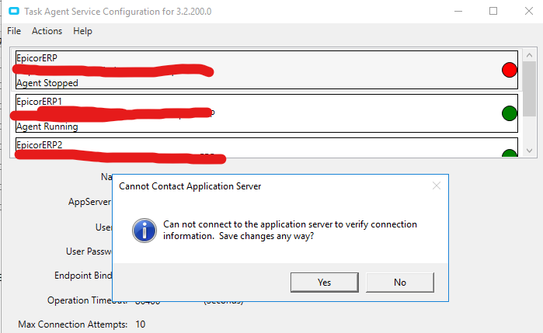Click the agent list scroll up arrow
Image resolution: width=543 pixels, height=333 pixels.
pos(530,56)
